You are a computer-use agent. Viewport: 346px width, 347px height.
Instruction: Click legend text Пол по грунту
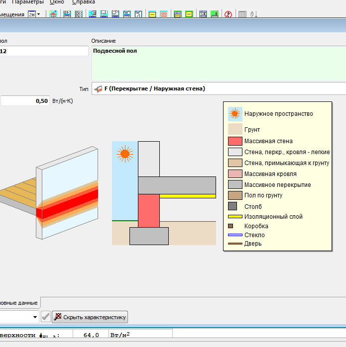tap(263, 195)
